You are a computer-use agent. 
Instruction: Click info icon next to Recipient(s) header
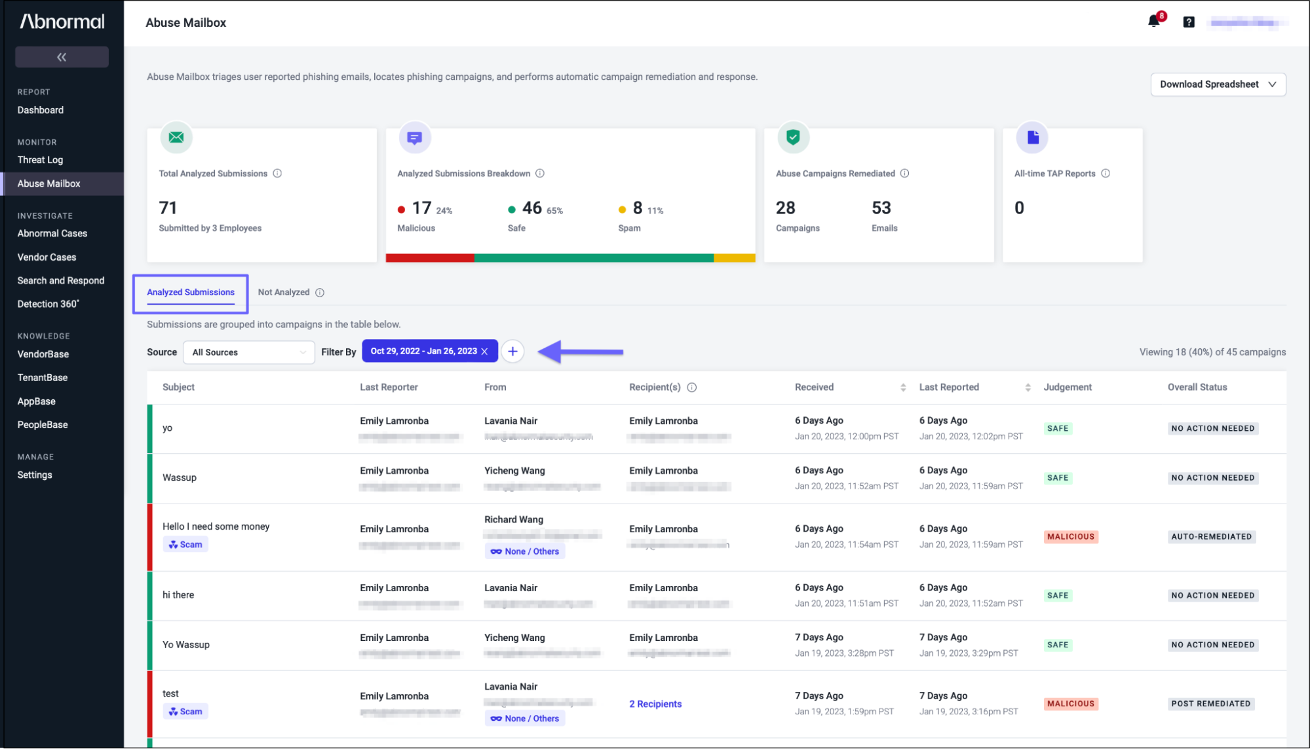pyautogui.click(x=691, y=388)
